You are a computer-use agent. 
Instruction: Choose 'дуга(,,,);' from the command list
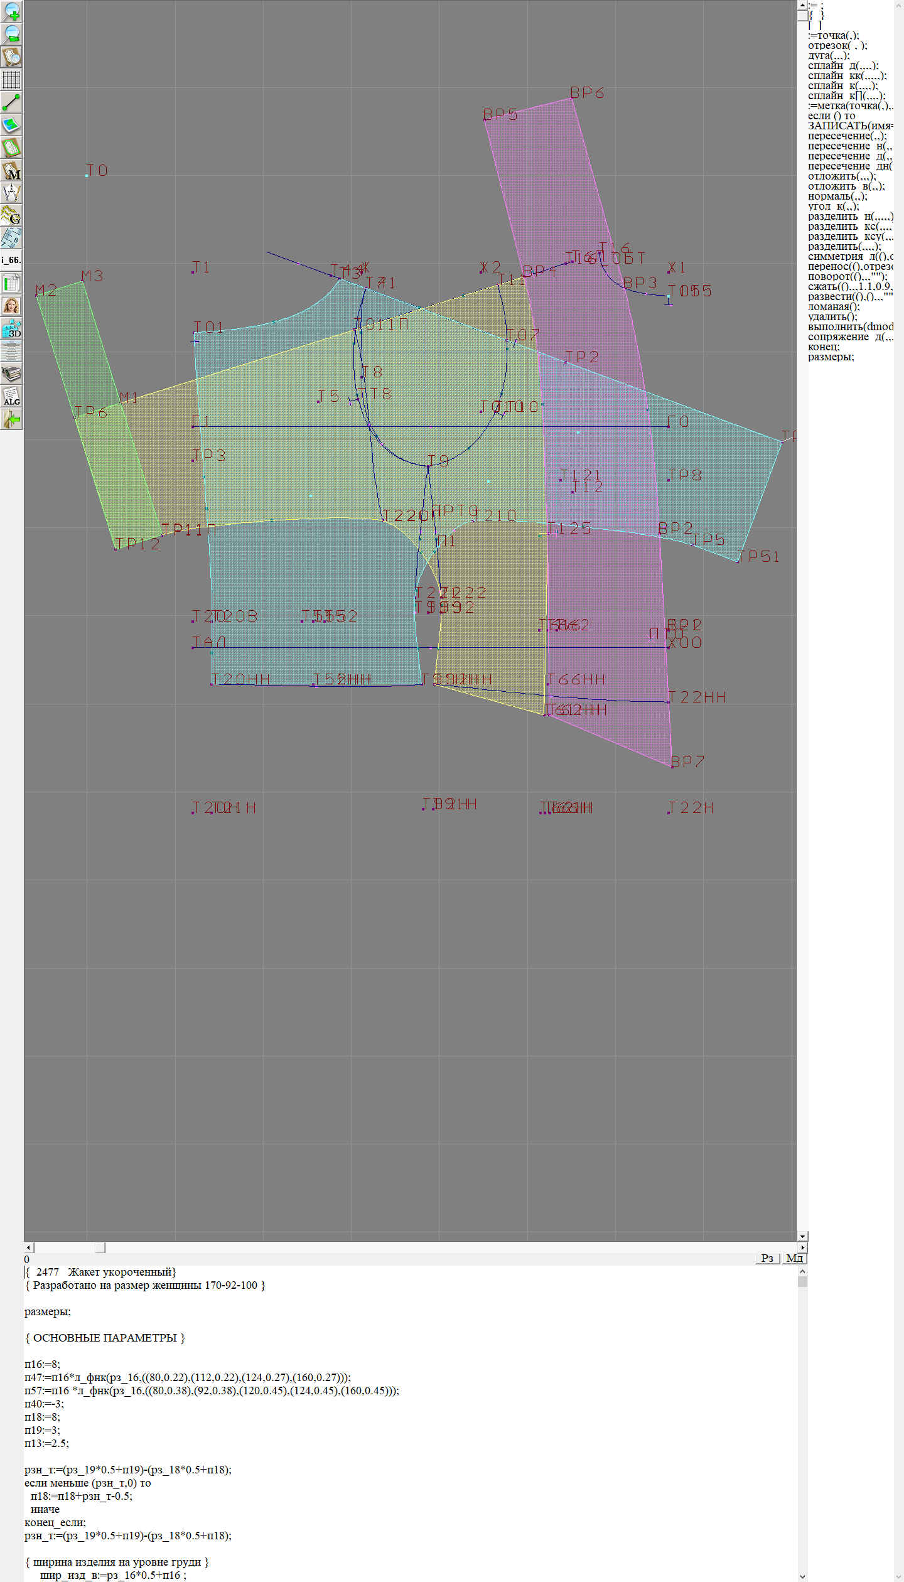pyautogui.click(x=828, y=55)
